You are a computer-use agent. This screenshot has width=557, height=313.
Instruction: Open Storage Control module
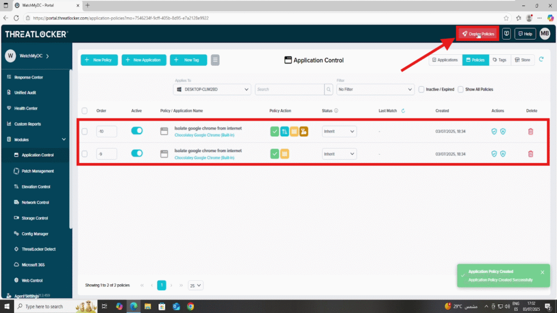[34, 218]
